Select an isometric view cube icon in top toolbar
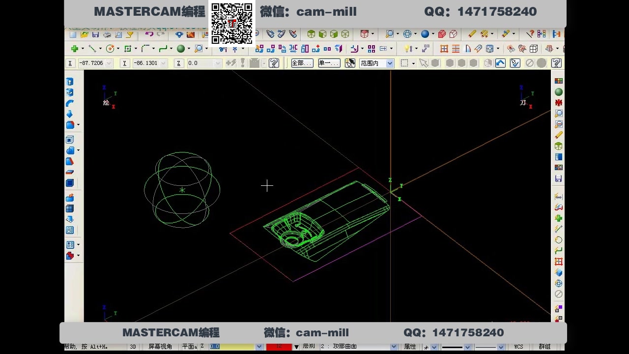The width and height of the screenshot is (629, 354). (345, 34)
